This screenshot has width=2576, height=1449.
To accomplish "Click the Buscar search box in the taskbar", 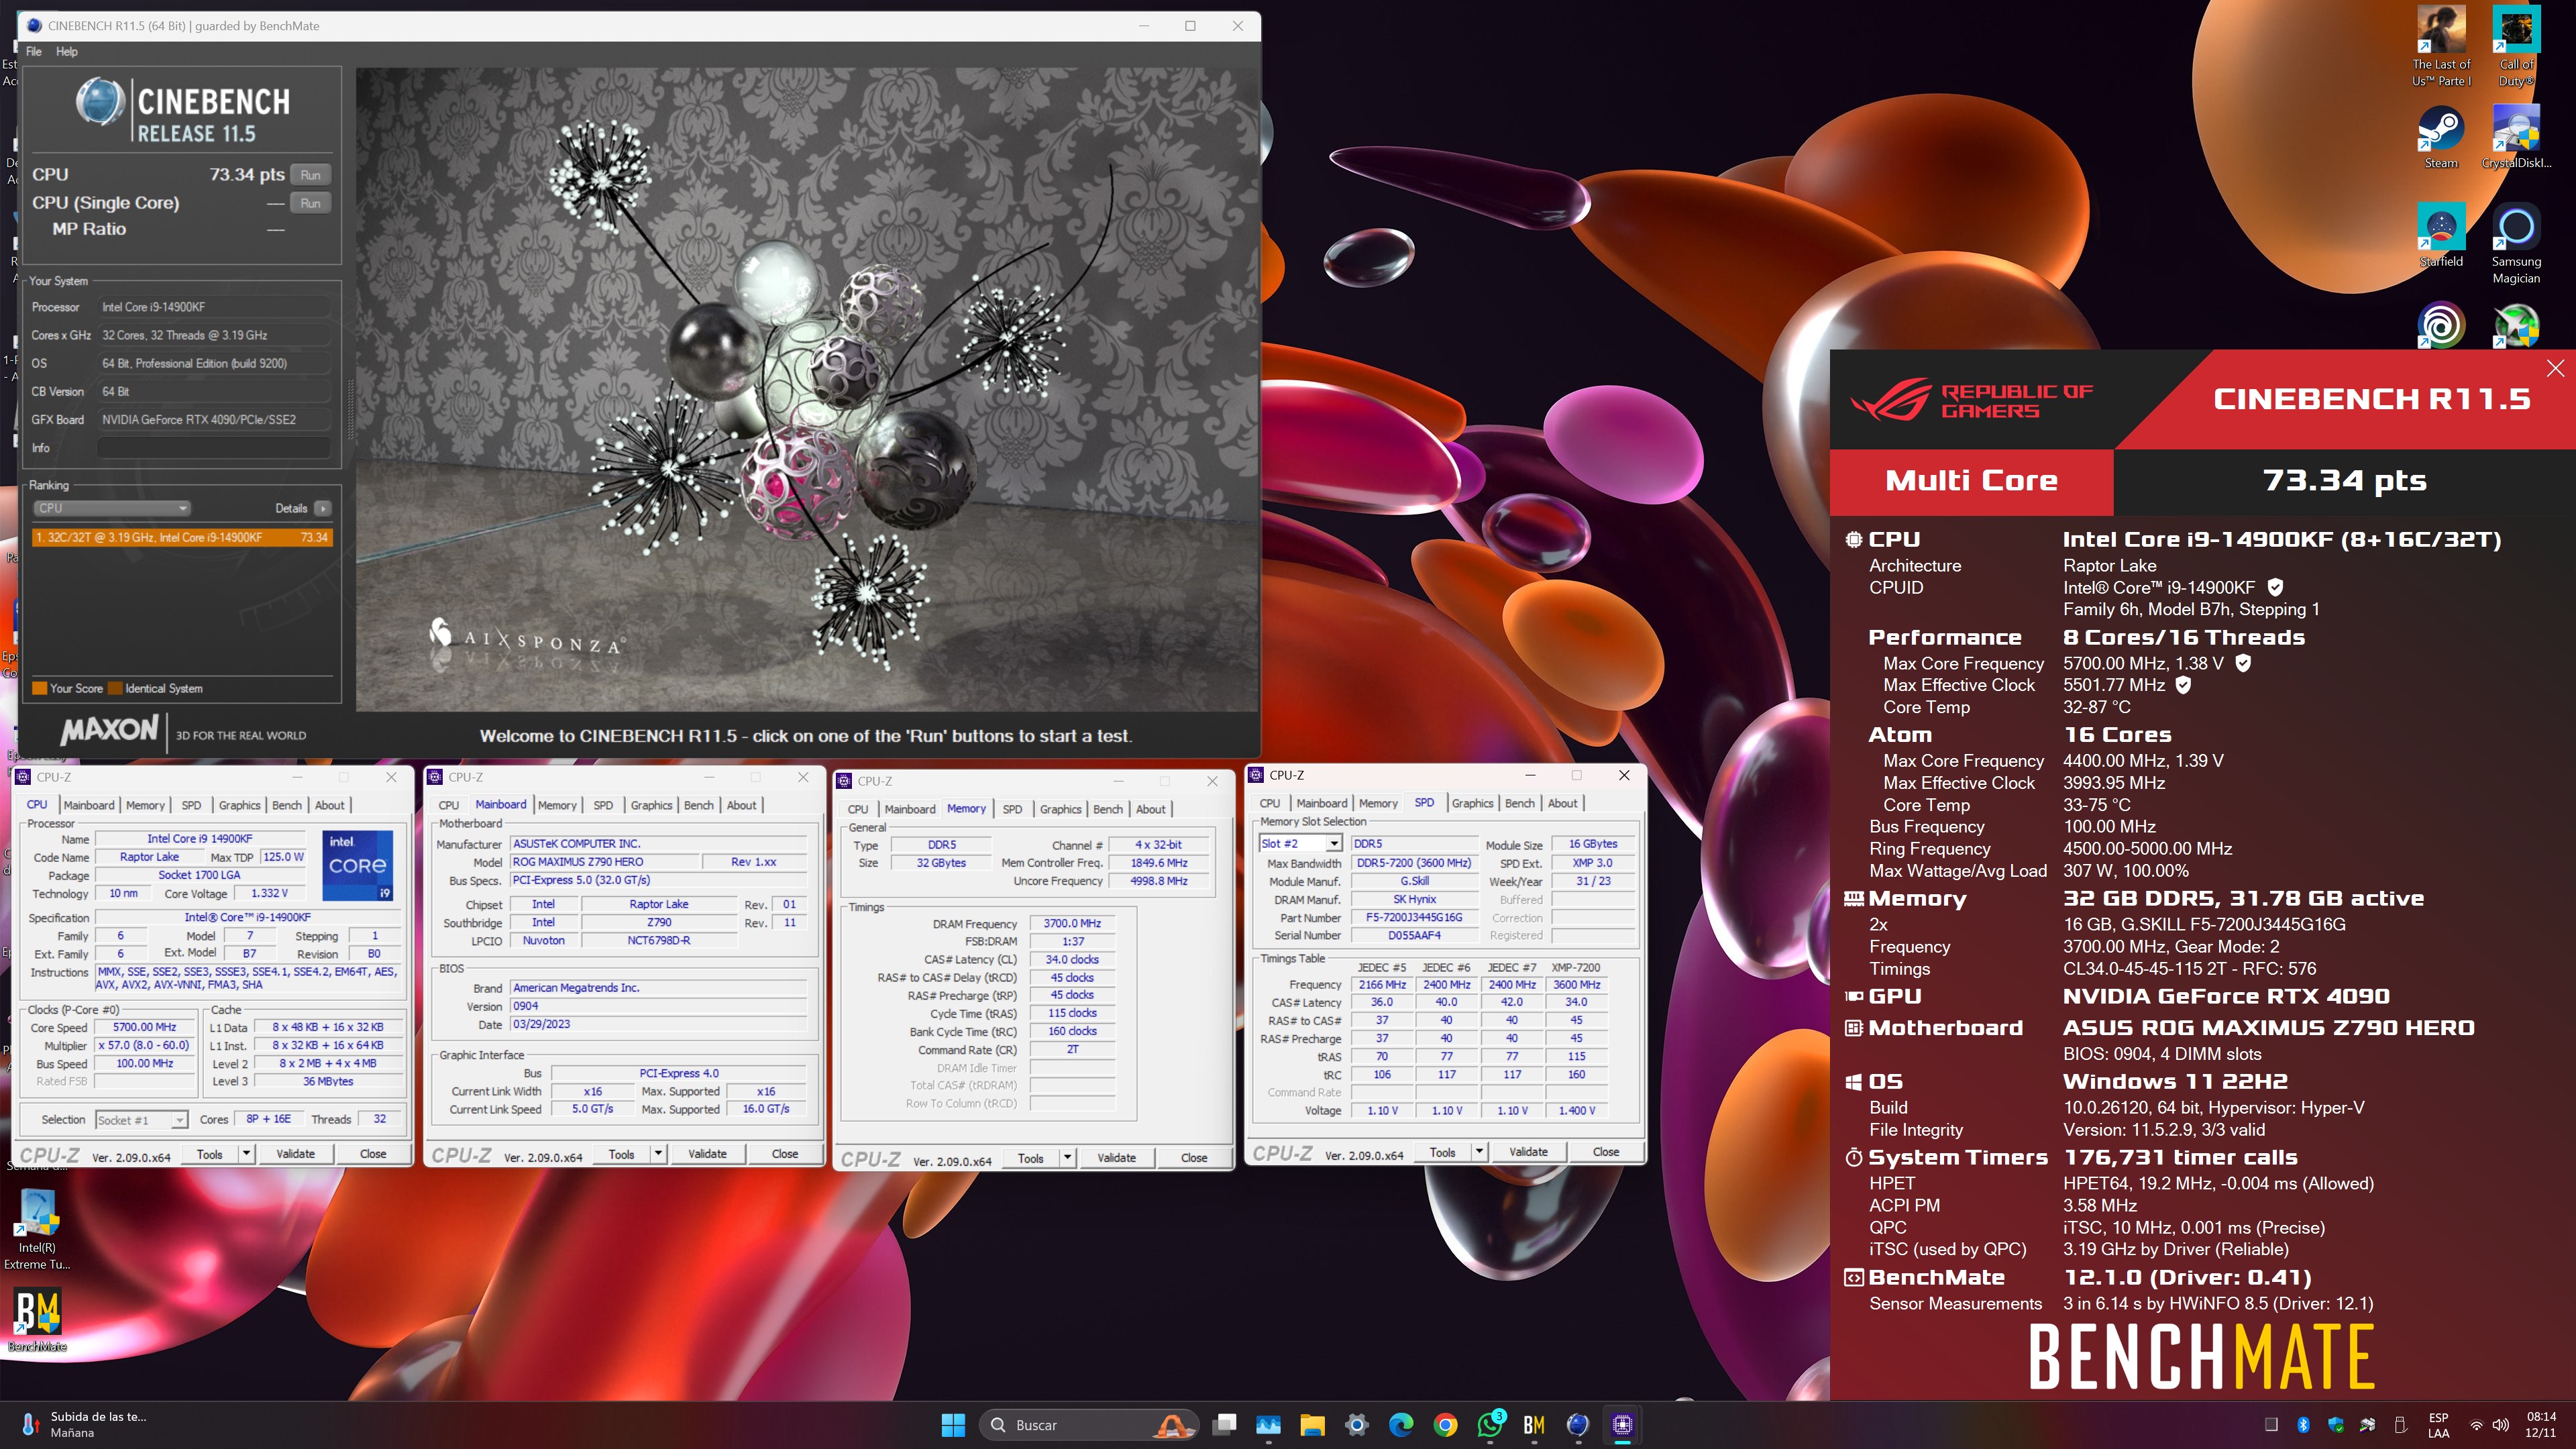I will pyautogui.click(x=1090, y=1425).
